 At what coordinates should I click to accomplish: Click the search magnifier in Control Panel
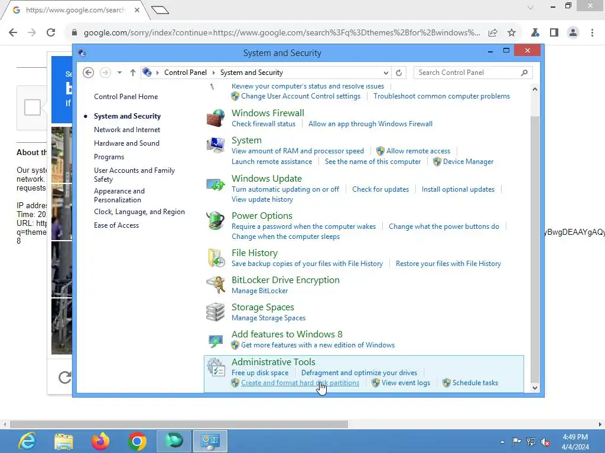point(524,73)
